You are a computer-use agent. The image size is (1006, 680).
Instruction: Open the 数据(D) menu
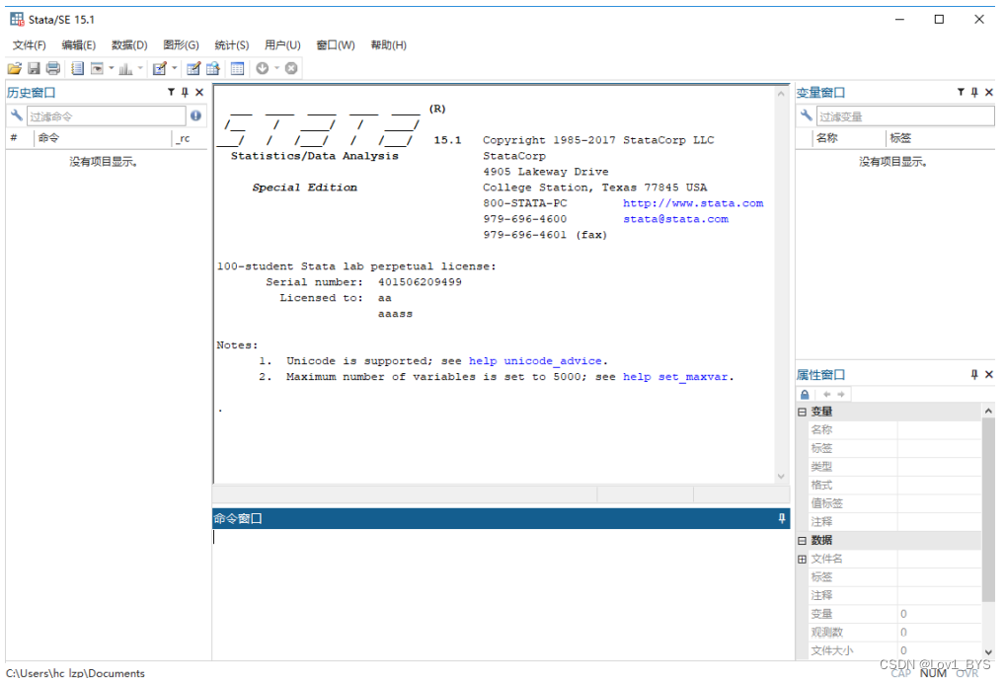[129, 45]
